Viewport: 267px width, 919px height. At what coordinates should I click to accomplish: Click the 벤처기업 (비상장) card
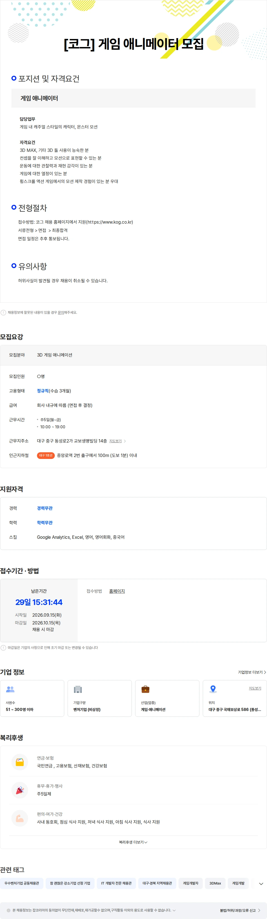[x=100, y=698]
